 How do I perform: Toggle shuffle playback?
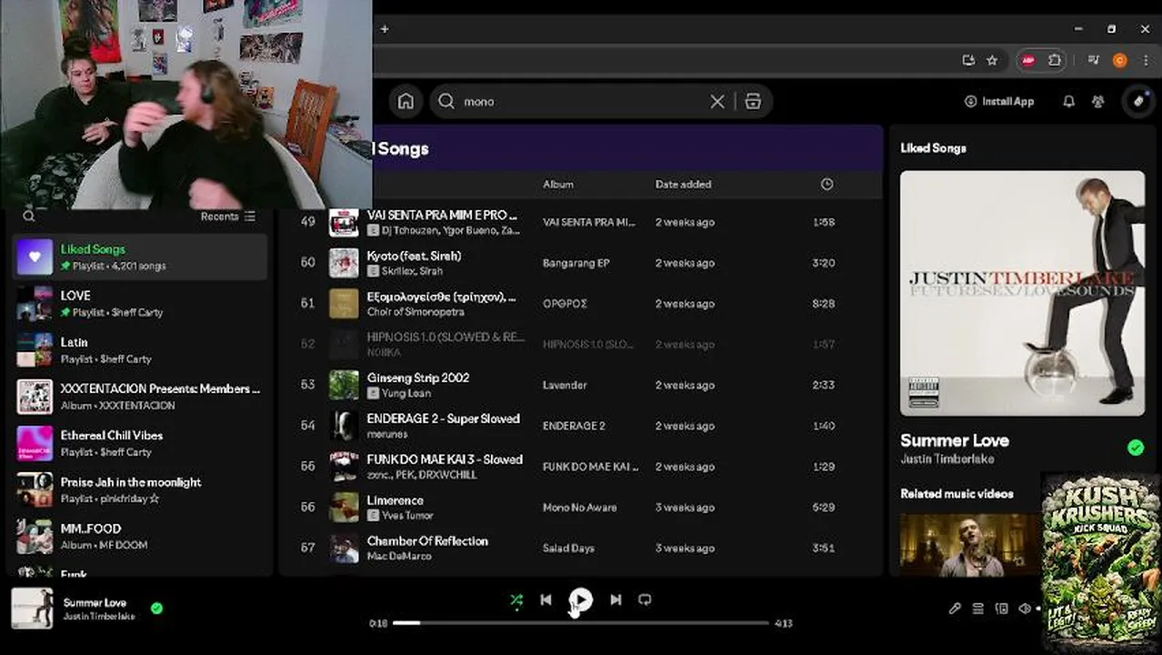(516, 600)
